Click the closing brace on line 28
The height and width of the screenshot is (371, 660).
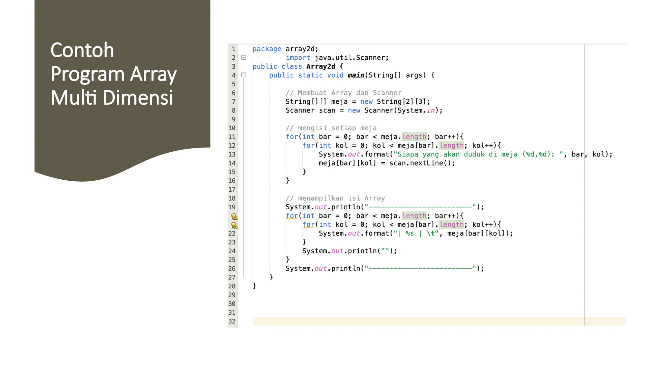[x=254, y=286]
